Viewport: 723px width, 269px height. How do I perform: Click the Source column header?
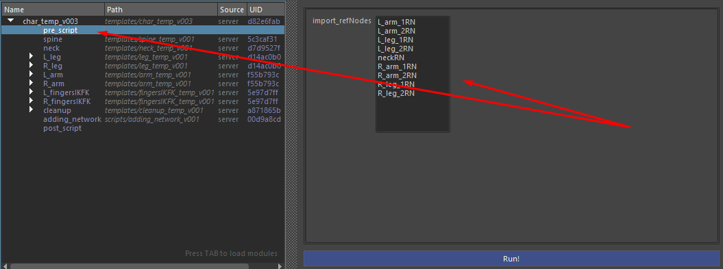232,9
